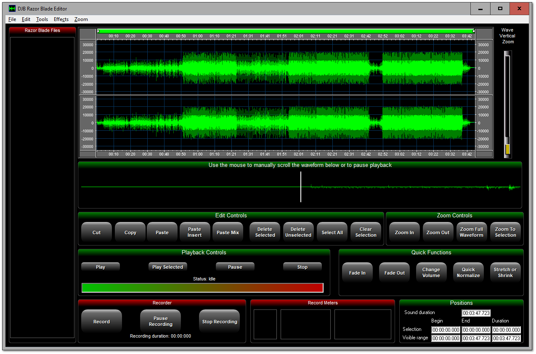Click the Selection Duration time field

click(x=507, y=330)
